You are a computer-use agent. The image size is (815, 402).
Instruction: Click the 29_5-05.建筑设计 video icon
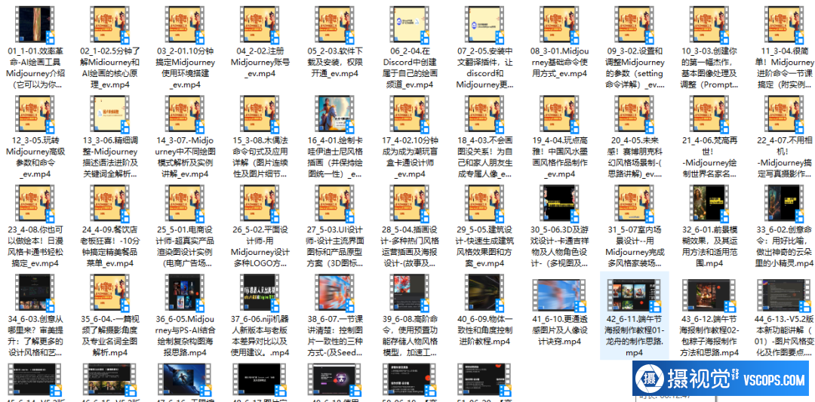coord(485,203)
